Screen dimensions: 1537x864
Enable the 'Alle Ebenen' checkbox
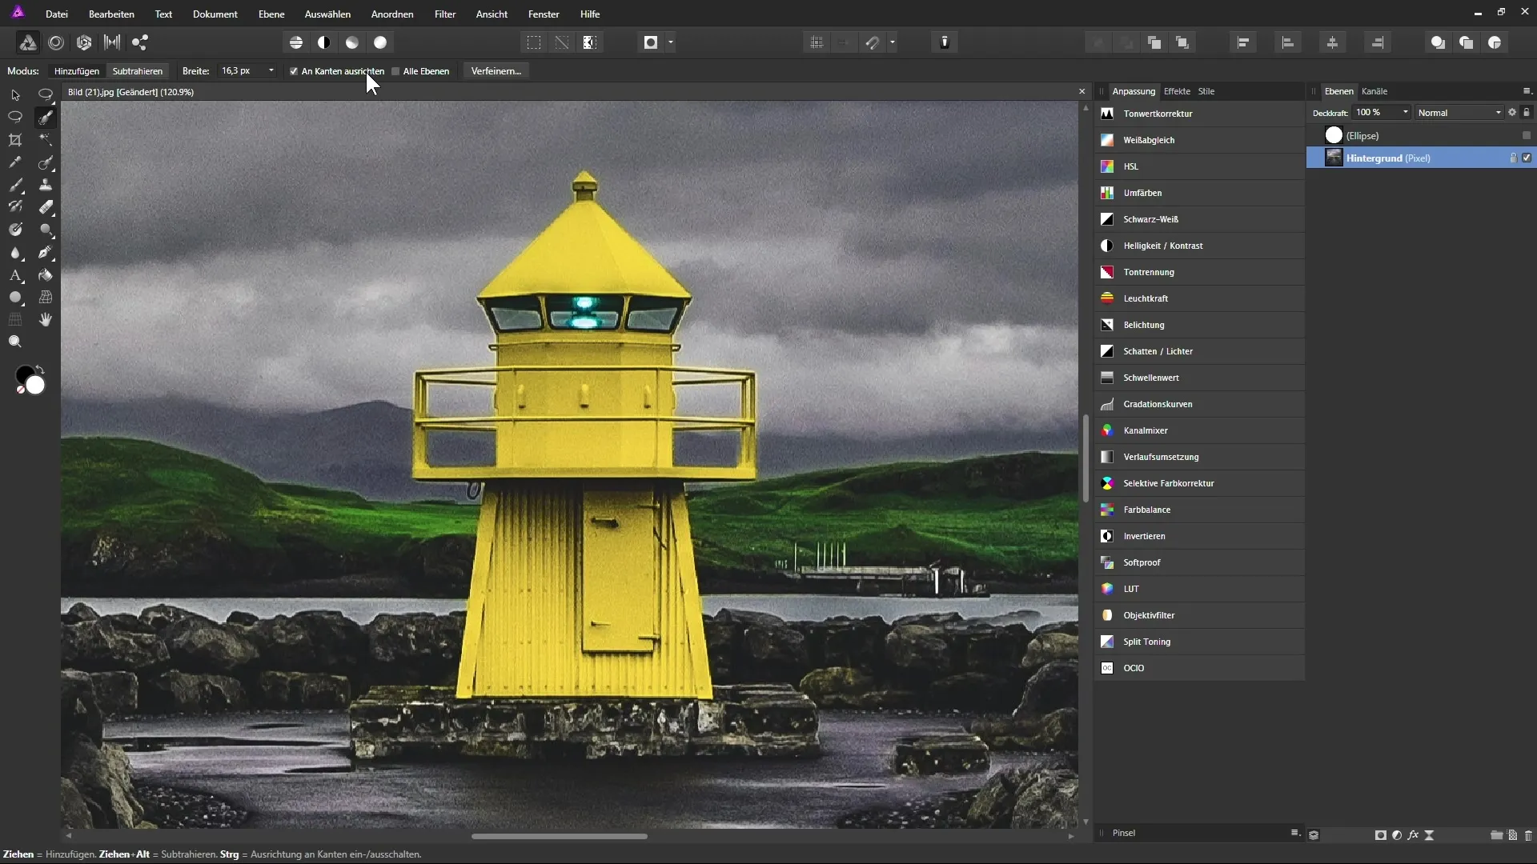tap(395, 71)
